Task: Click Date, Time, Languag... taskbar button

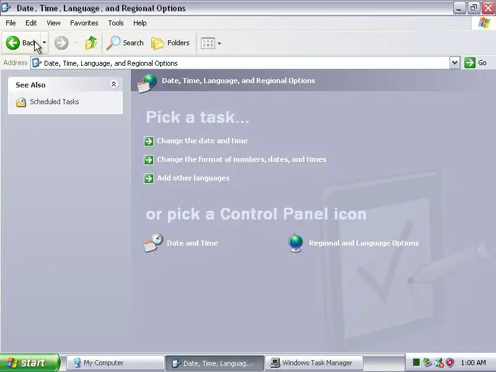Action: click(x=215, y=363)
